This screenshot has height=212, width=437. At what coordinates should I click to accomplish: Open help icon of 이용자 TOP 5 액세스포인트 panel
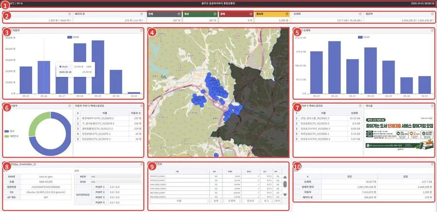(x=142, y=106)
